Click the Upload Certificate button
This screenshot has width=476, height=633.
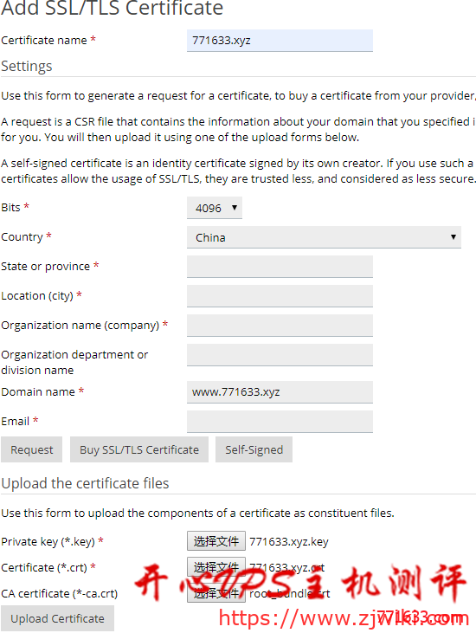(x=57, y=618)
